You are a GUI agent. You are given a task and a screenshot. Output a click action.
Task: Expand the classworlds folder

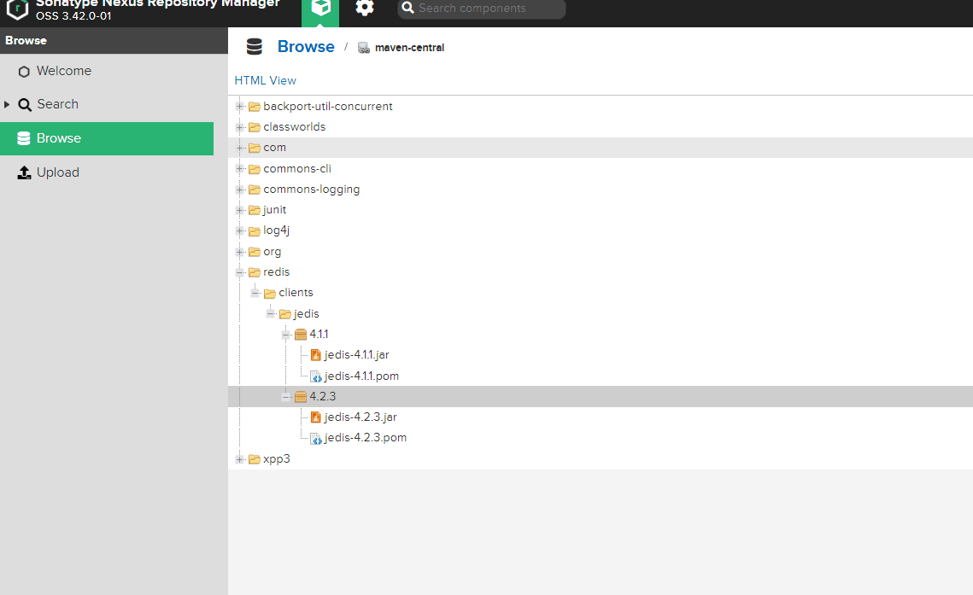(x=239, y=127)
